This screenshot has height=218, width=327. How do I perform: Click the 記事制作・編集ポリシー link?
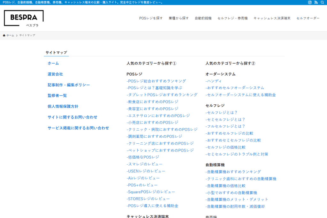coord(68,85)
